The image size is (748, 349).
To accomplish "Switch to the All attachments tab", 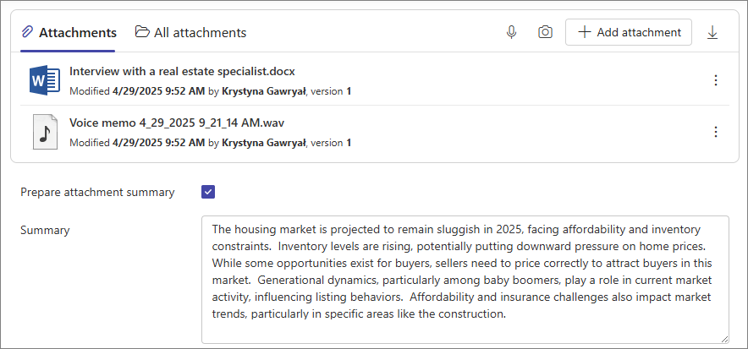I will (191, 33).
